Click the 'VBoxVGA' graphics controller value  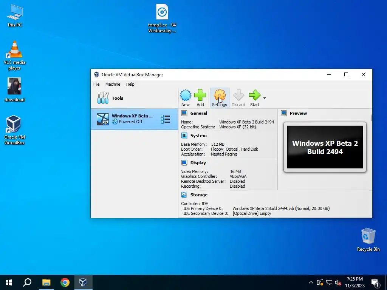point(238,176)
